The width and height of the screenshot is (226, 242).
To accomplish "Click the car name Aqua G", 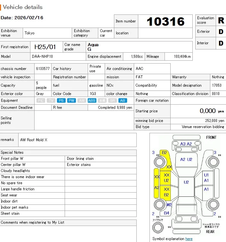I will [93, 47].
